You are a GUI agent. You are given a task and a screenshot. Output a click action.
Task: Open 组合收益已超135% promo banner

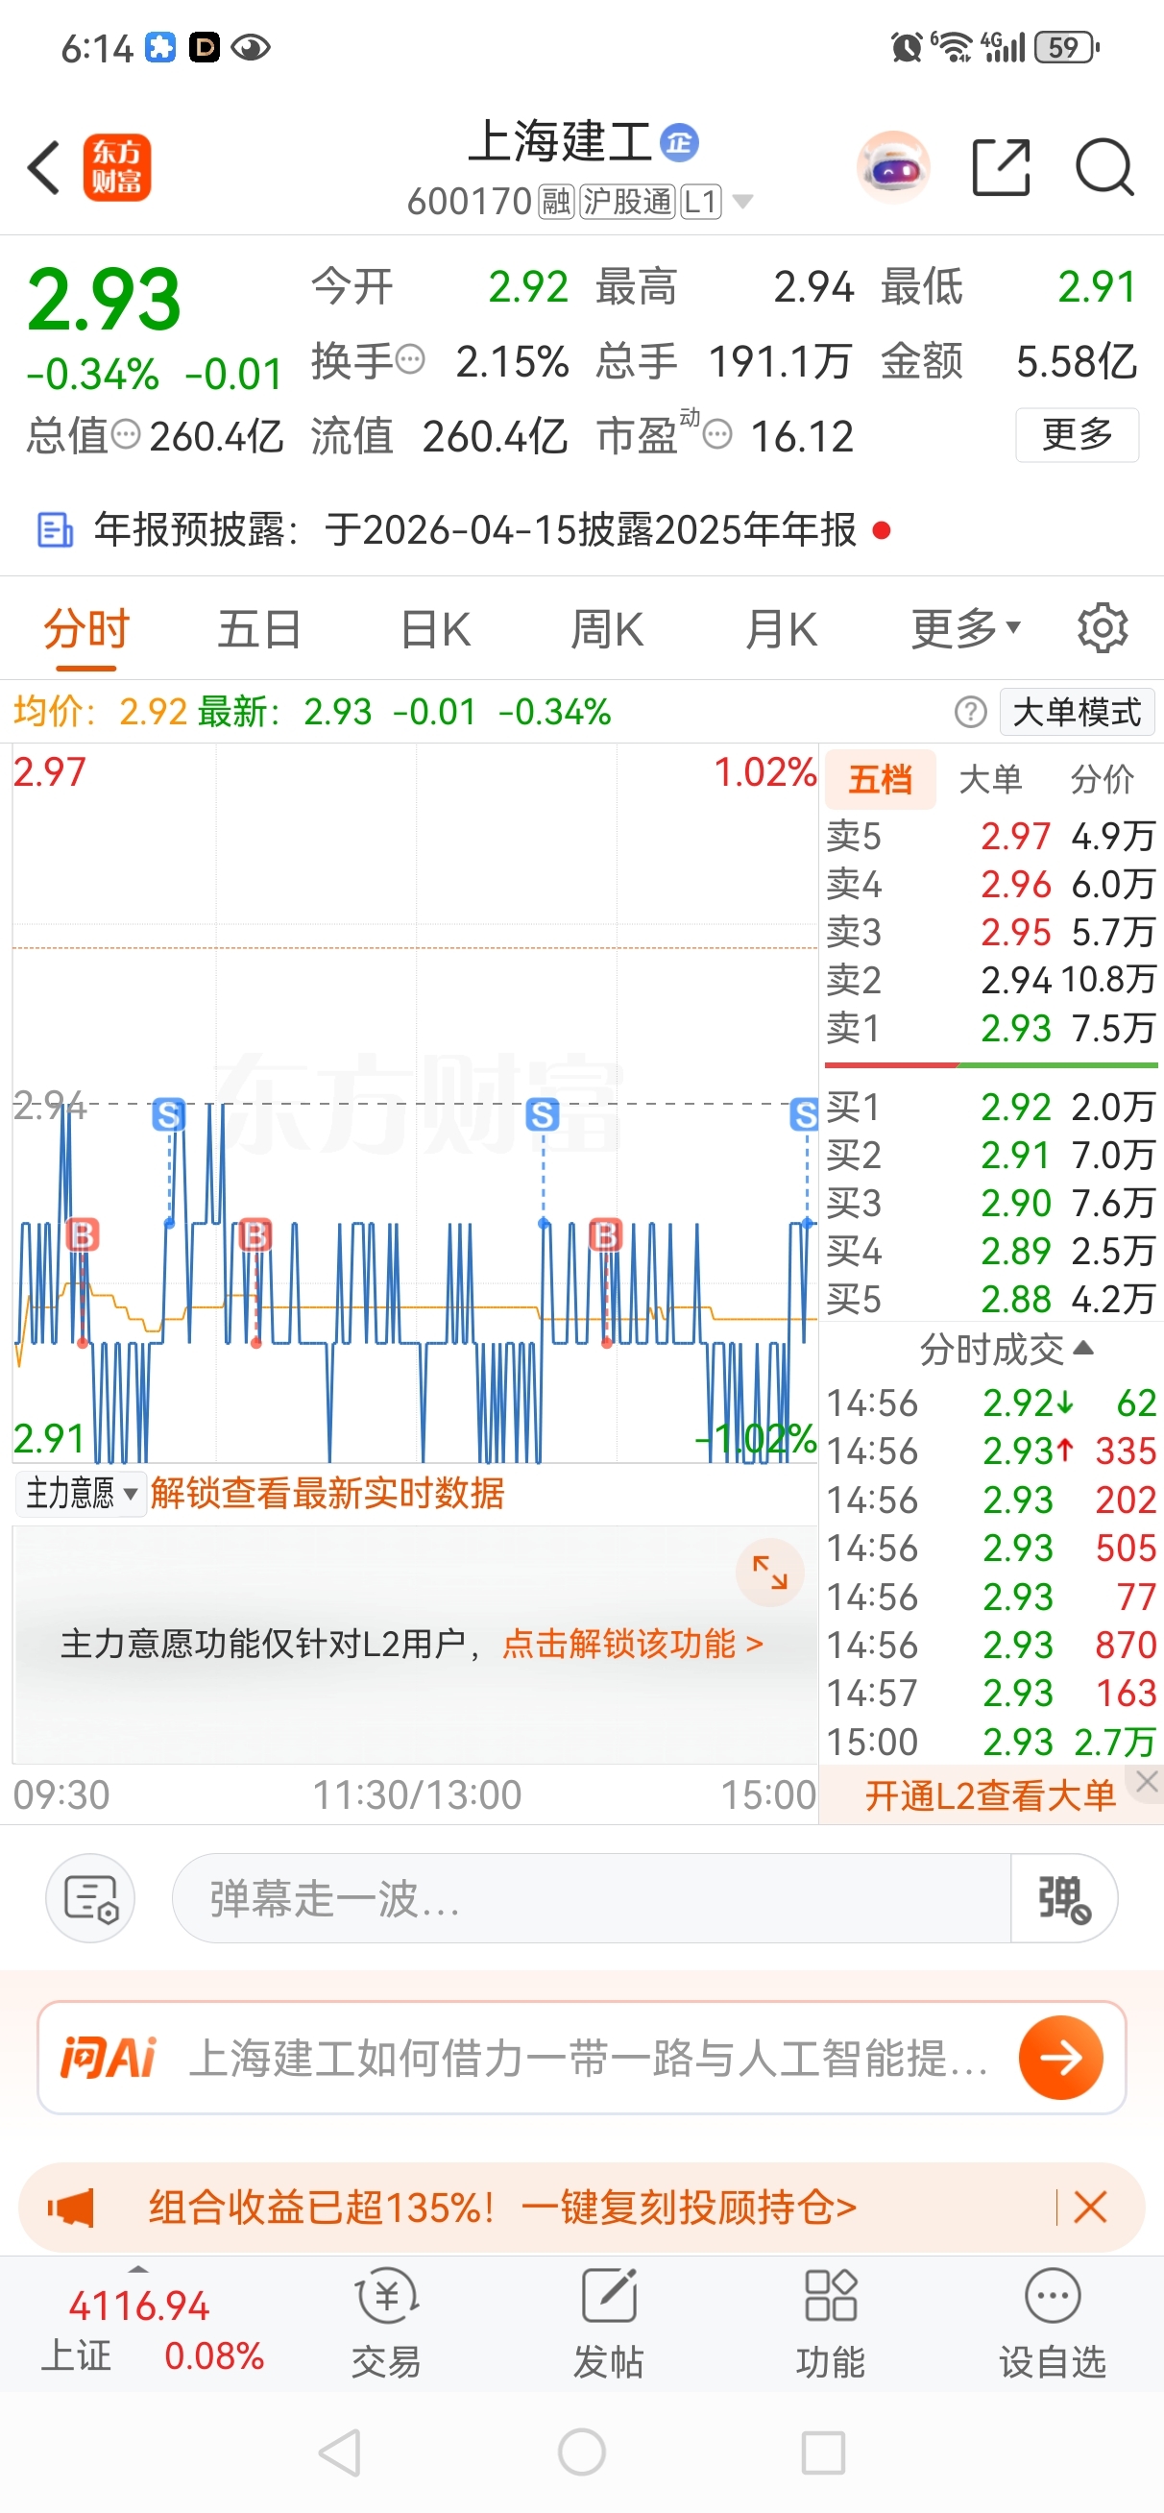[x=501, y=2207]
